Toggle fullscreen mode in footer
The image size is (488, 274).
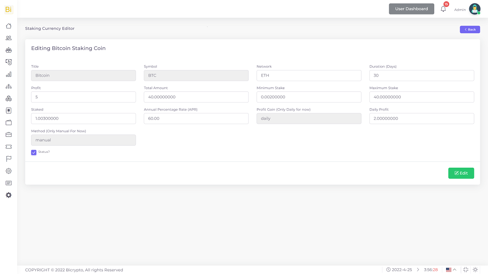pos(466,270)
